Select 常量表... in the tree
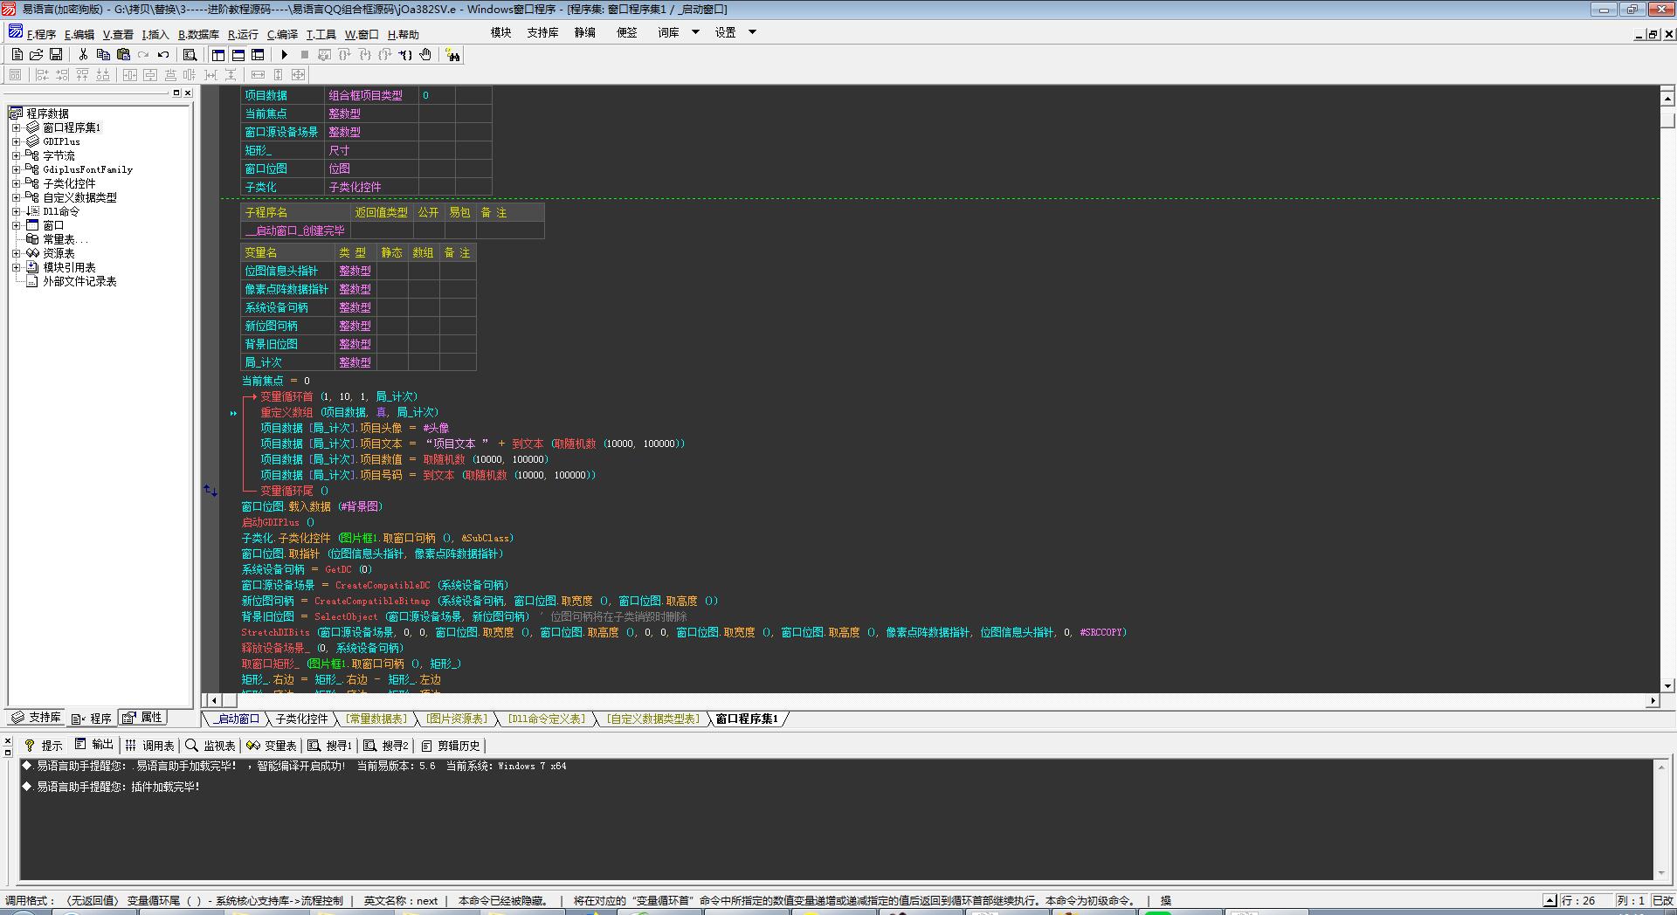Image resolution: width=1677 pixels, height=915 pixels. click(x=66, y=239)
